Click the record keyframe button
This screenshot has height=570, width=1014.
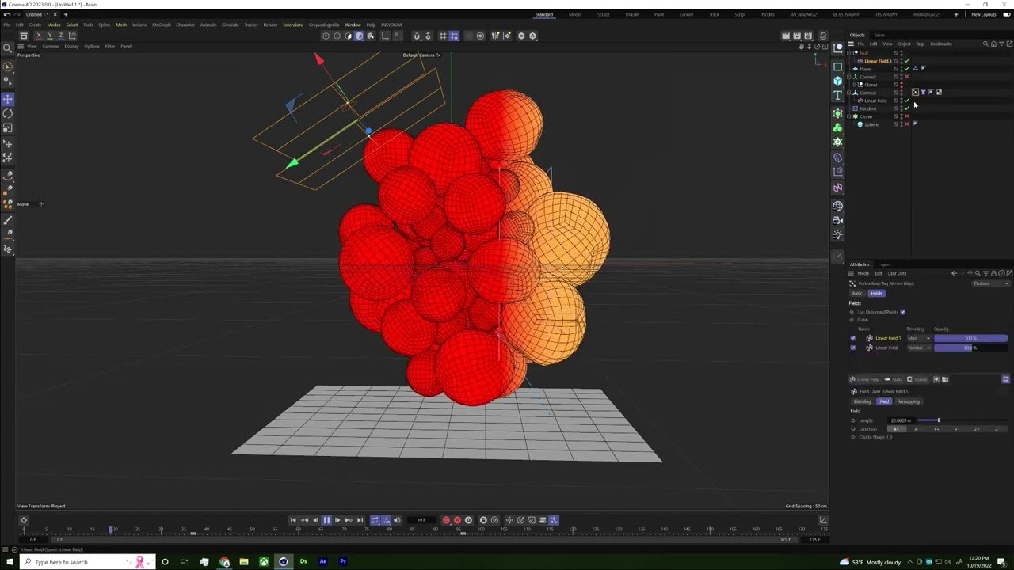[x=446, y=520]
